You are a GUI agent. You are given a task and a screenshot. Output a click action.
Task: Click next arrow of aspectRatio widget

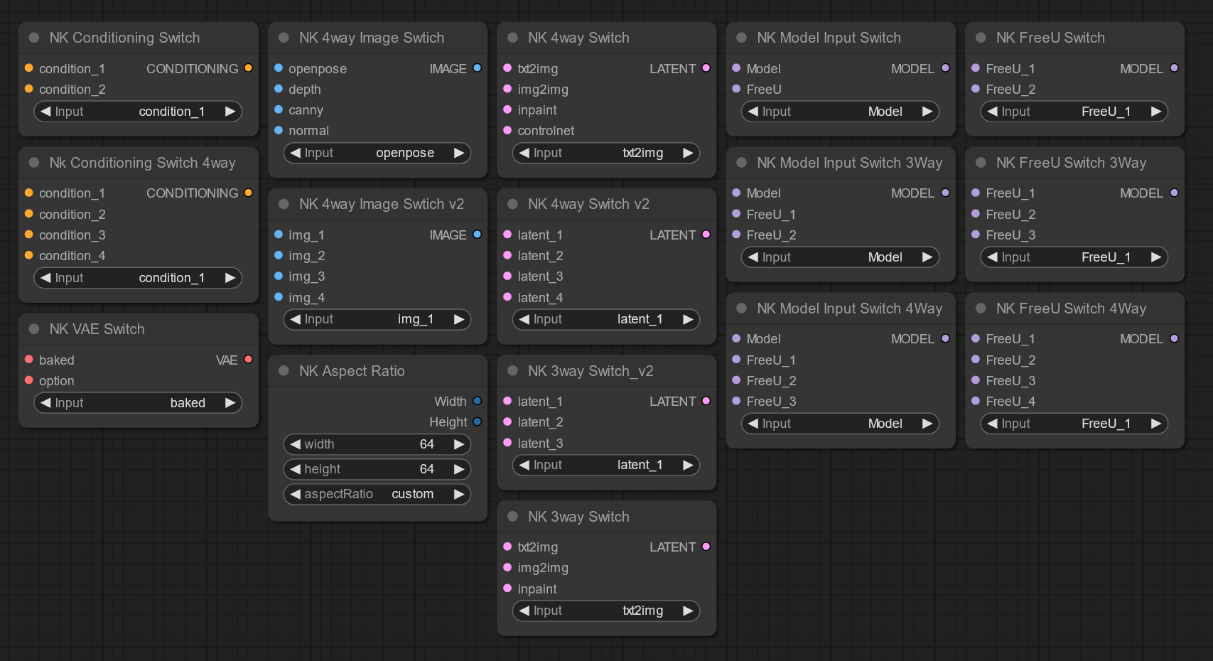459,494
